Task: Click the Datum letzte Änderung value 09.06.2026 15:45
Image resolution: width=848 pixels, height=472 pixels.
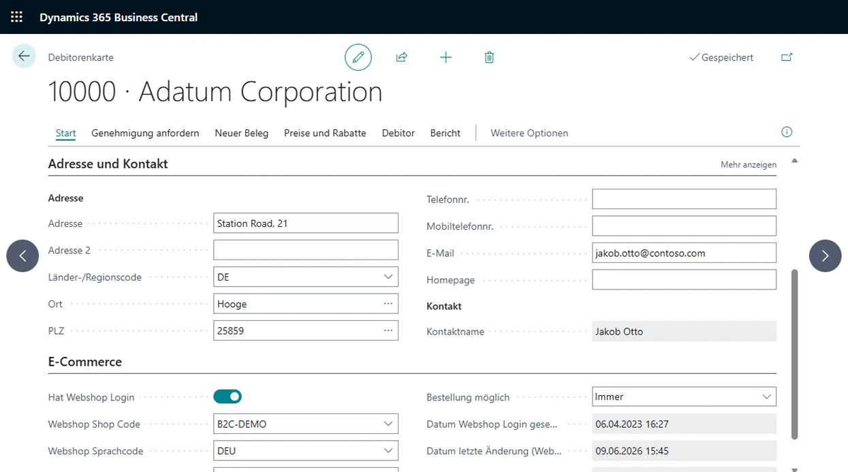Action: [x=684, y=451]
